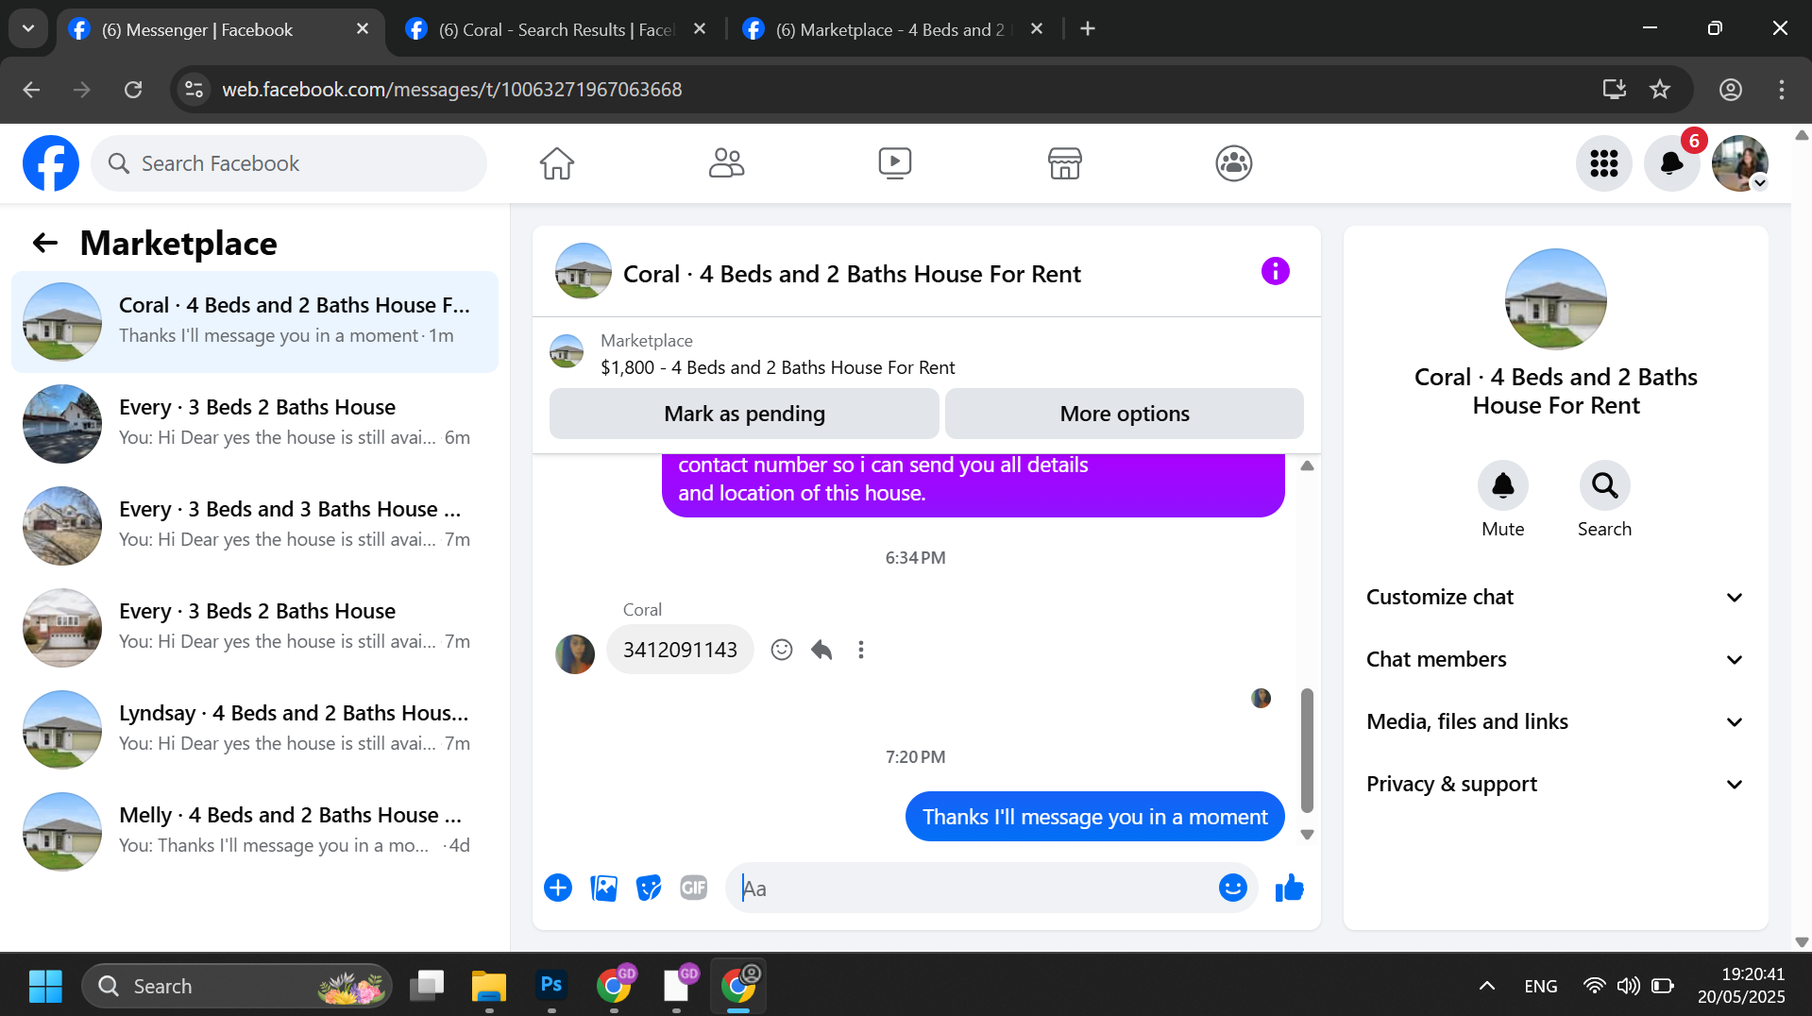Click the browser address bar URL

pyautogui.click(x=451, y=90)
